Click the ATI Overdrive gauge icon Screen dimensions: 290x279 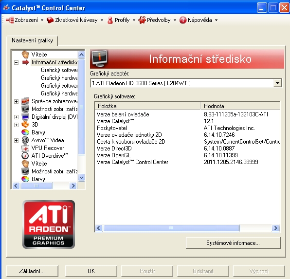coord(25,155)
